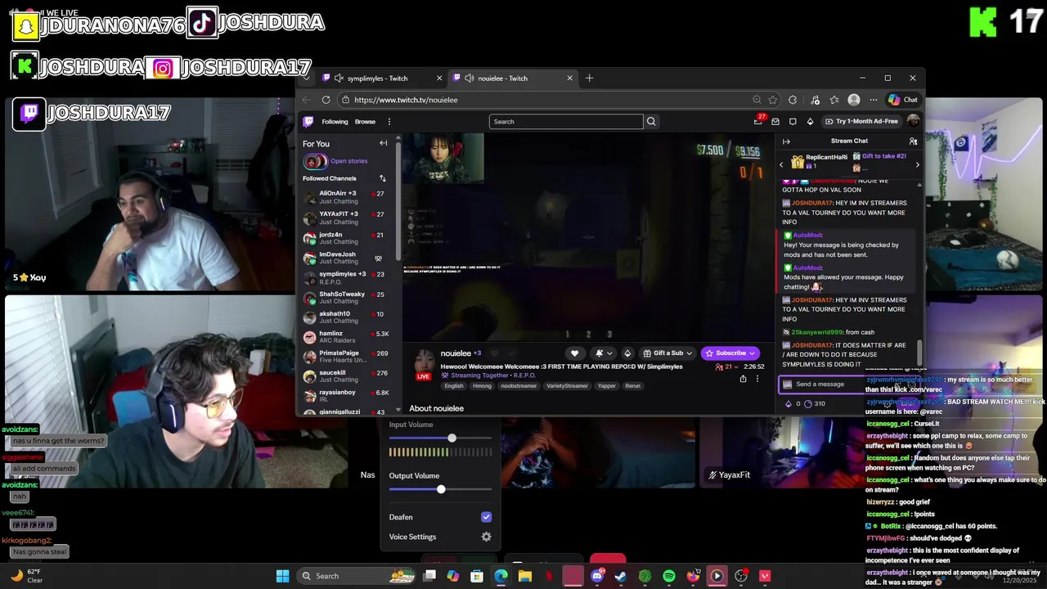Open the Copilot Chat button

click(903, 100)
